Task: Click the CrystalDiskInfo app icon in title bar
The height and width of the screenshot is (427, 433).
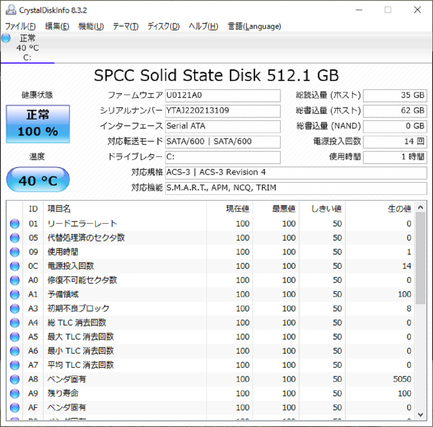Action: 10,10
